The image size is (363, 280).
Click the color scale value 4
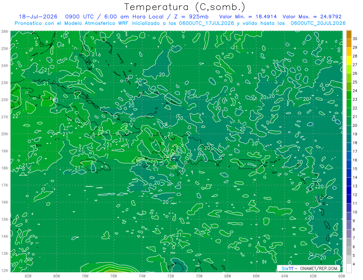(x=354, y=264)
